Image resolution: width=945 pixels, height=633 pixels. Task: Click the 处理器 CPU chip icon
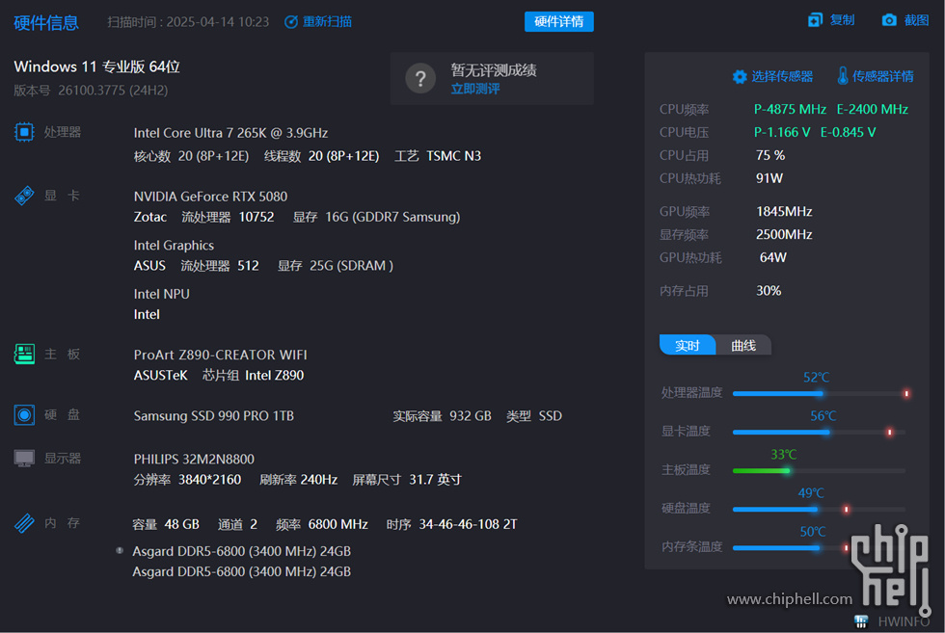tap(24, 132)
